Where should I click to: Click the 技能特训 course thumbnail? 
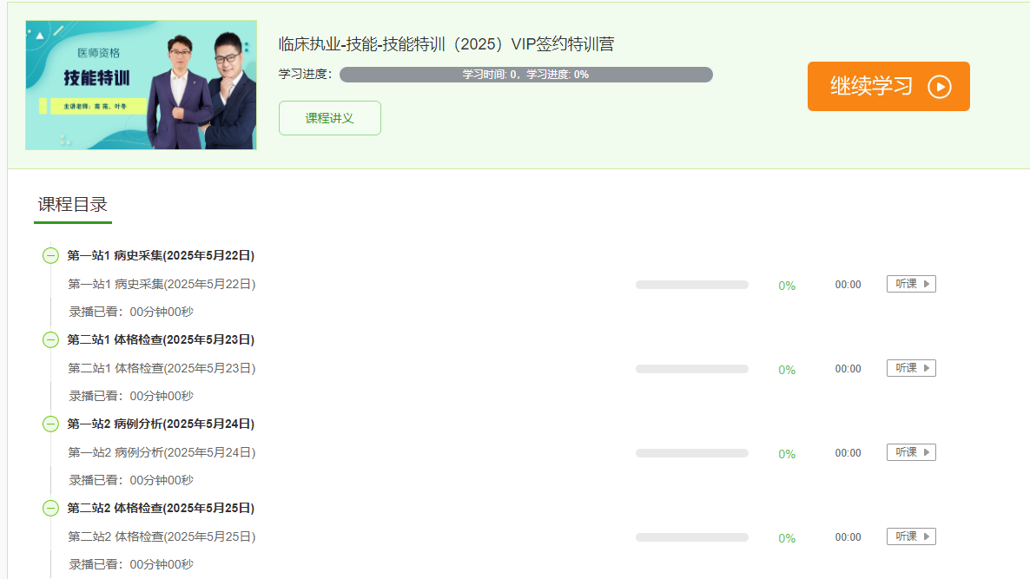[x=141, y=85]
